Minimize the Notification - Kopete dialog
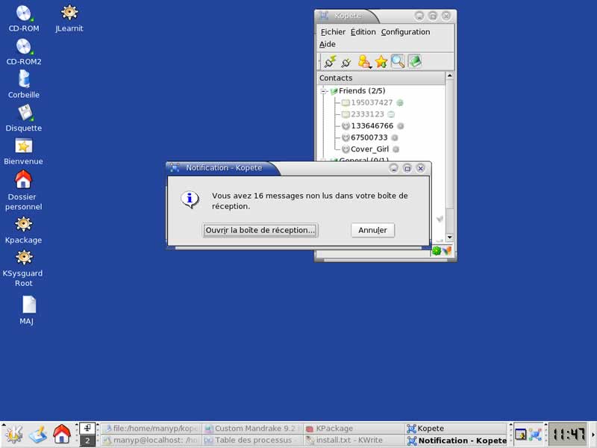Image resolution: width=597 pixels, height=448 pixels. point(394,169)
